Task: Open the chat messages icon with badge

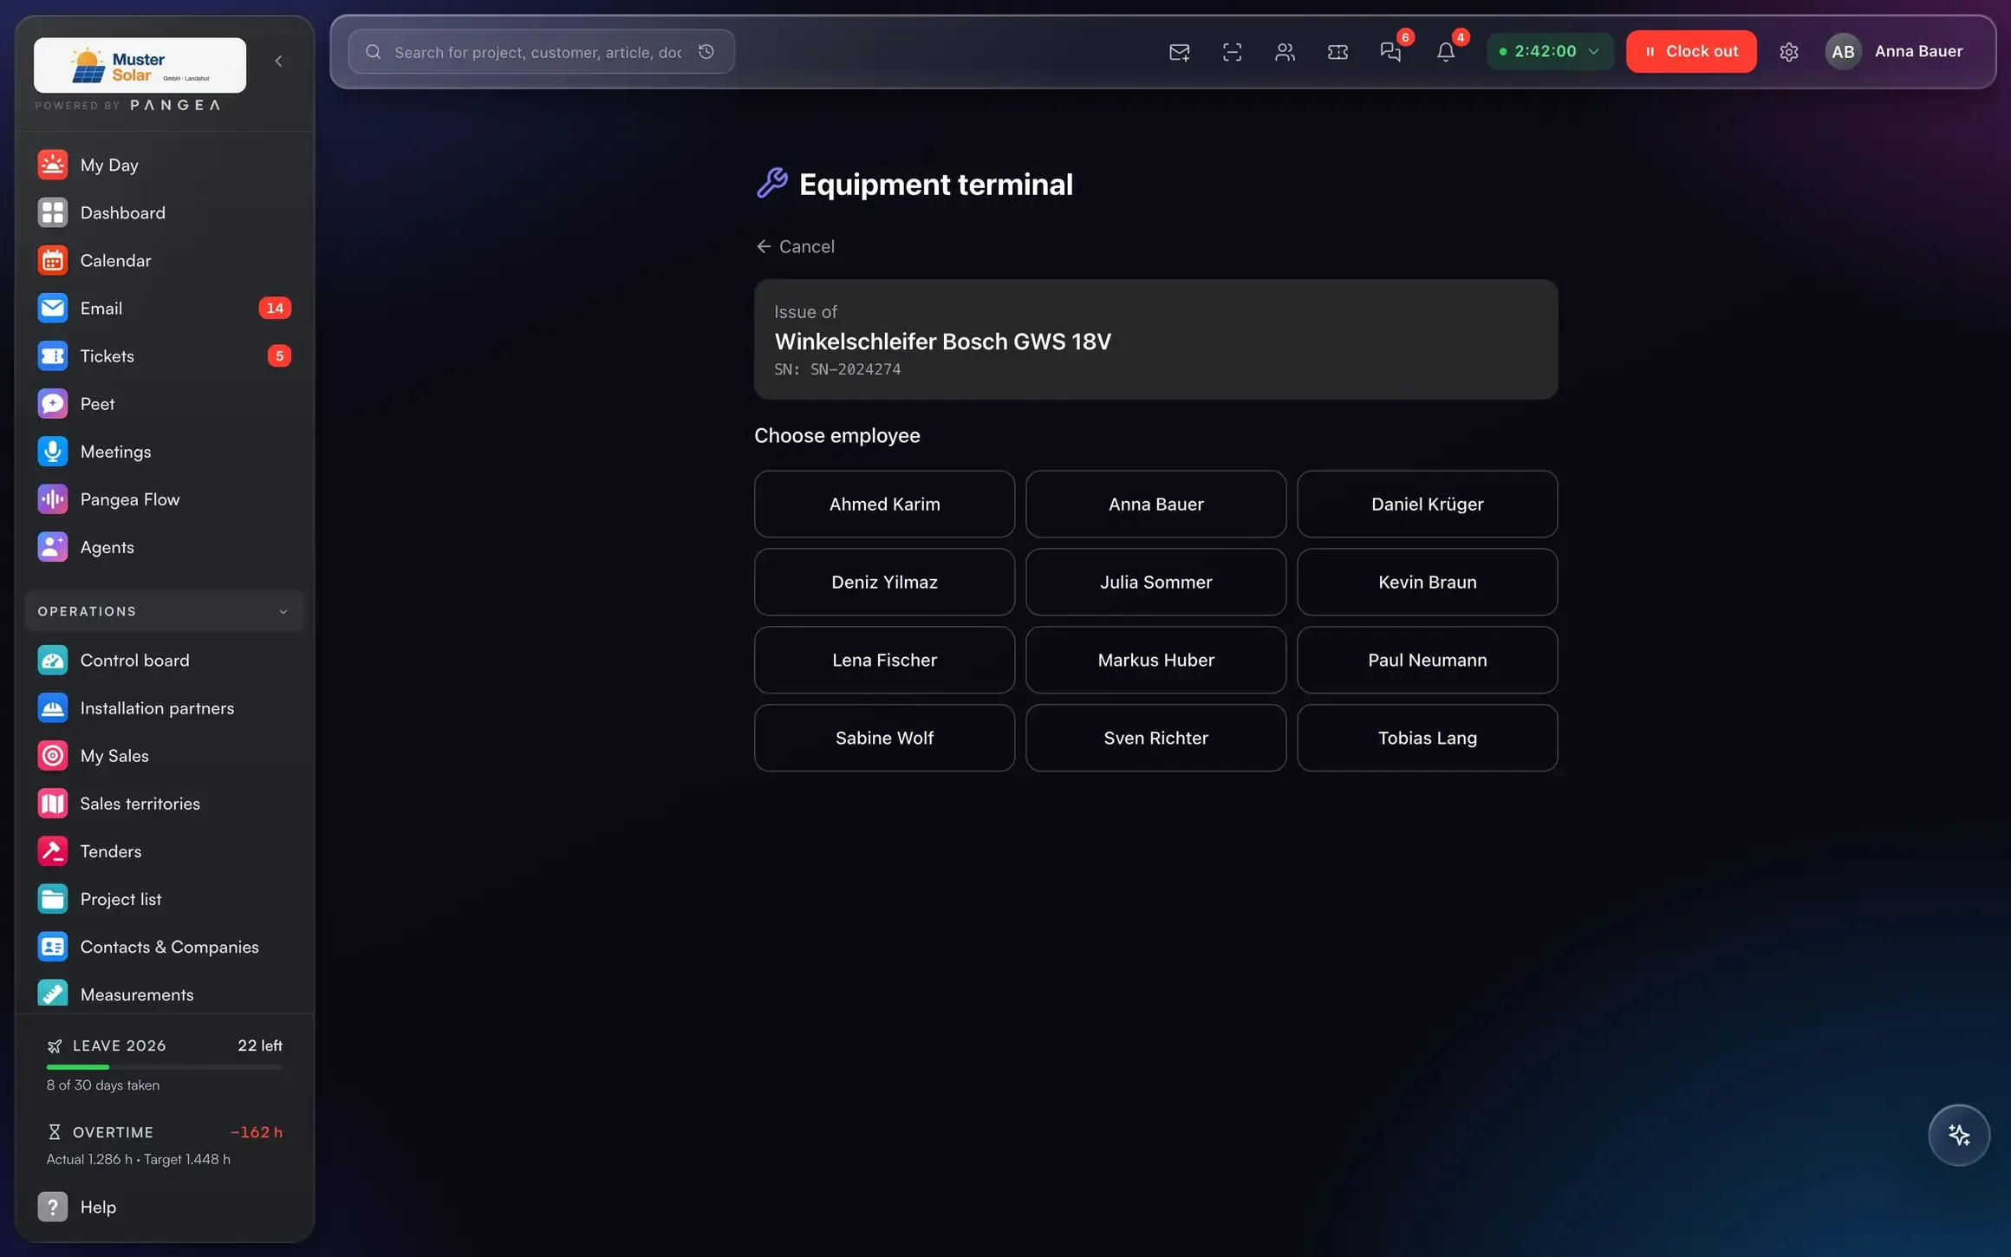Action: pyautogui.click(x=1390, y=52)
